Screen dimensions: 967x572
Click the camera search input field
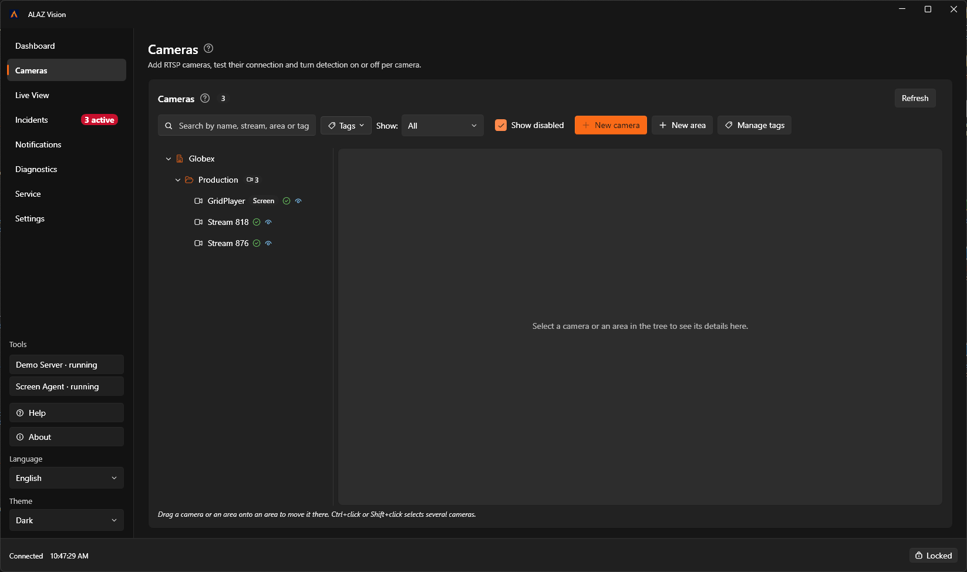237,126
